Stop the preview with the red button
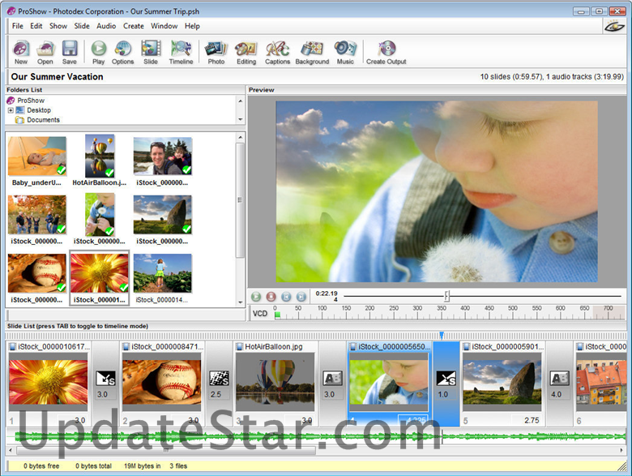The width and height of the screenshot is (632, 476). point(271,297)
